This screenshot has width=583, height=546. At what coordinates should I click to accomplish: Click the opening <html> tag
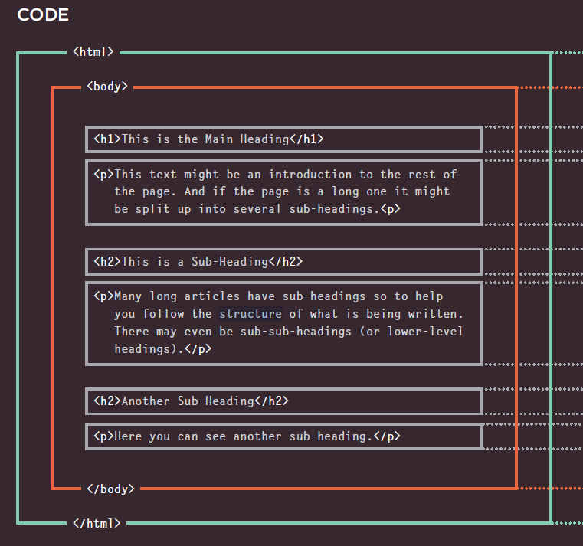click(x=93, y=51)
